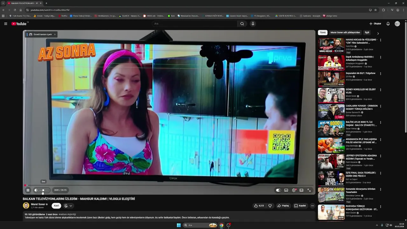
Task: Click in the YouTube Ara search field
Action: (x=194, y=24)
